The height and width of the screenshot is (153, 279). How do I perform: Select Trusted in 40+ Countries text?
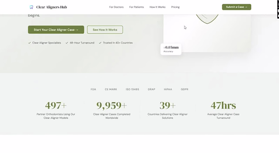[x=118, y=43]
